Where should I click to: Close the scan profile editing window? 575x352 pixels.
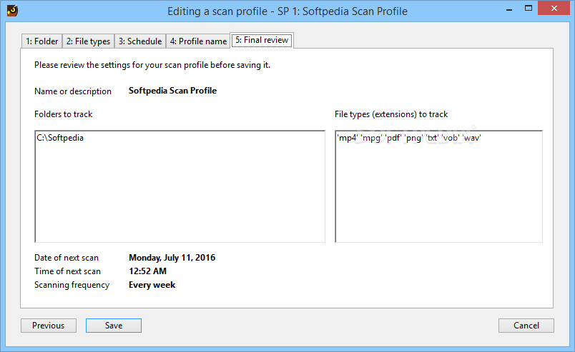point(554,8)
